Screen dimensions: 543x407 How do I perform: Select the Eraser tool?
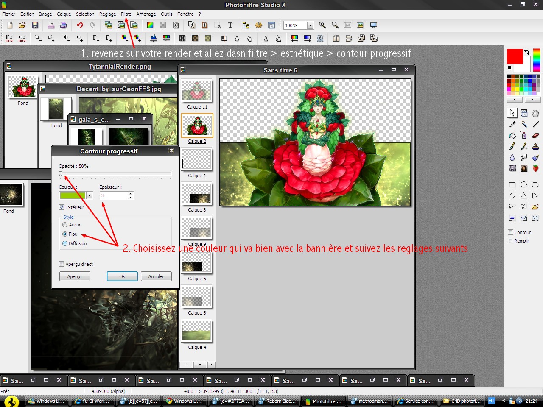point(535,135)
